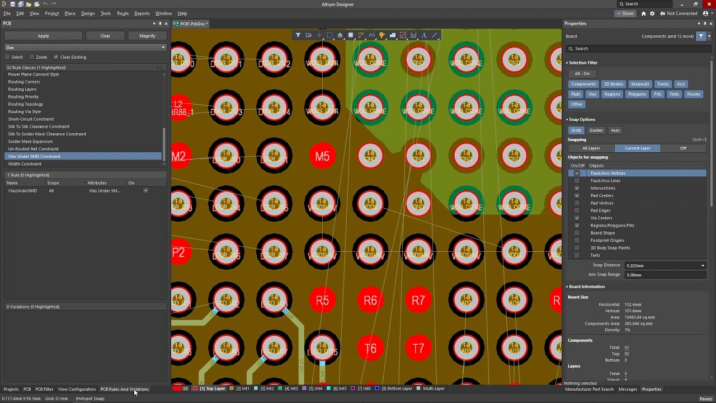
Task: Click the Home icon in top right
Action: tap(643, 13)
